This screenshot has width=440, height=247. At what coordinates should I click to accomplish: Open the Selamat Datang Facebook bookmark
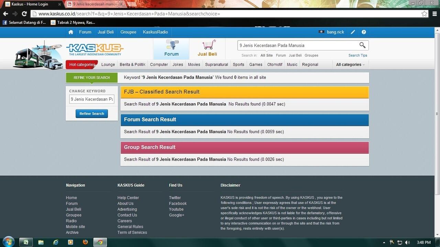coord(24,23)
